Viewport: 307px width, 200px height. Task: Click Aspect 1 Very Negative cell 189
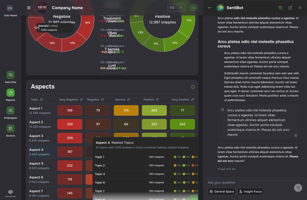pyautogui.click(x=70, y=110)
